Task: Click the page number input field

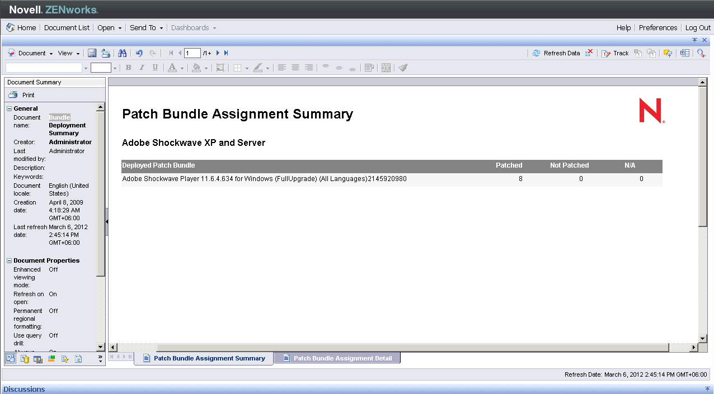Action: pyautogui.click(x=192, y=53)
